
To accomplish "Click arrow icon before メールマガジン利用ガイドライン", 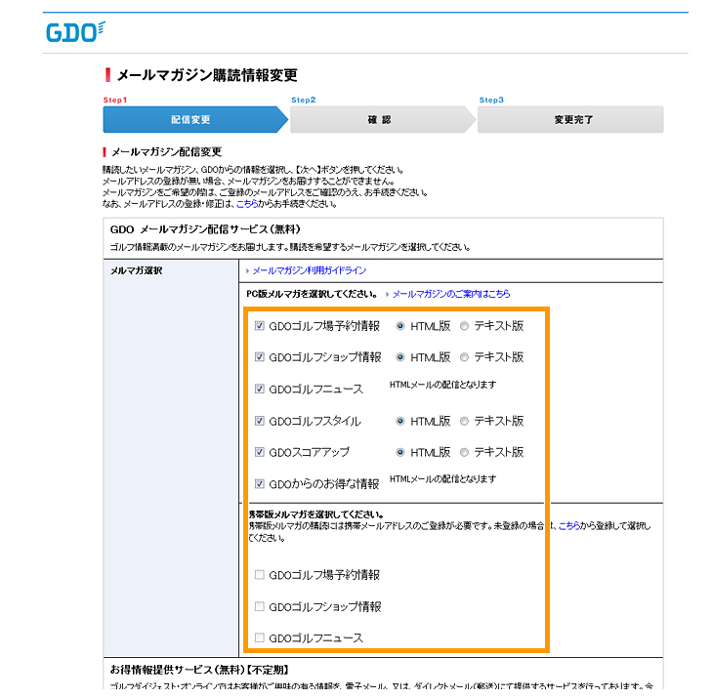I will pyautogui.click(x=248, y=270).
